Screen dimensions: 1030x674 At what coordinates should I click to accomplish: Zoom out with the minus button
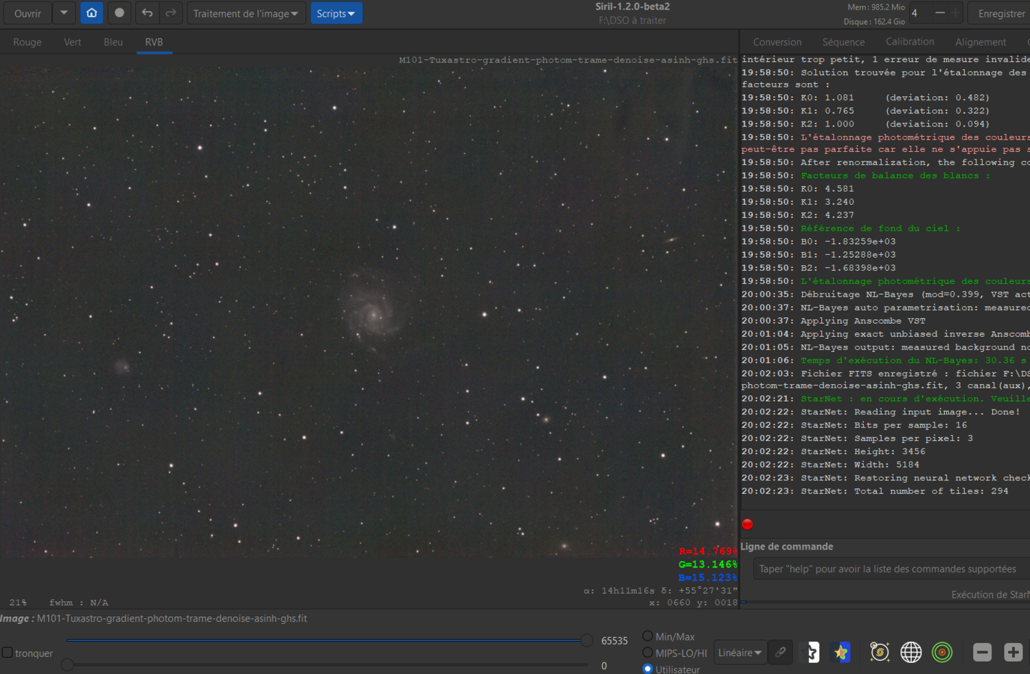click(982, 652)
